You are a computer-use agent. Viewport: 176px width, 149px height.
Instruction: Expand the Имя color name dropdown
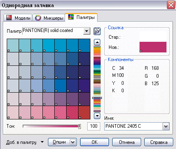coord(166,127)
